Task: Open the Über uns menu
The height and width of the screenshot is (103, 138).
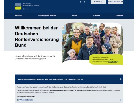Action: tap(120, 16)
